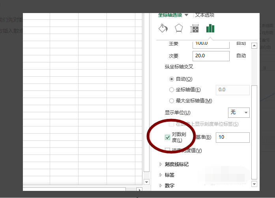Screen dimensions: 275x198
Task: Toggle the 逆序刻度值(V) checkbox
Action: coord(168,150)
